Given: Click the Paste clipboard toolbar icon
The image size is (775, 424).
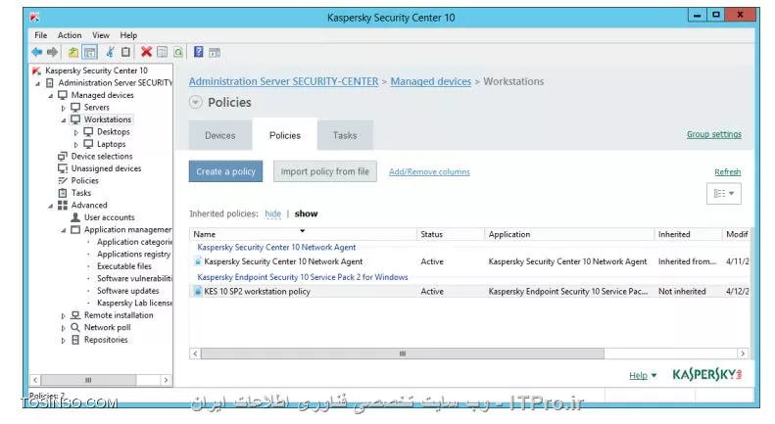Looking at the screenshot, I should [126, 52].
